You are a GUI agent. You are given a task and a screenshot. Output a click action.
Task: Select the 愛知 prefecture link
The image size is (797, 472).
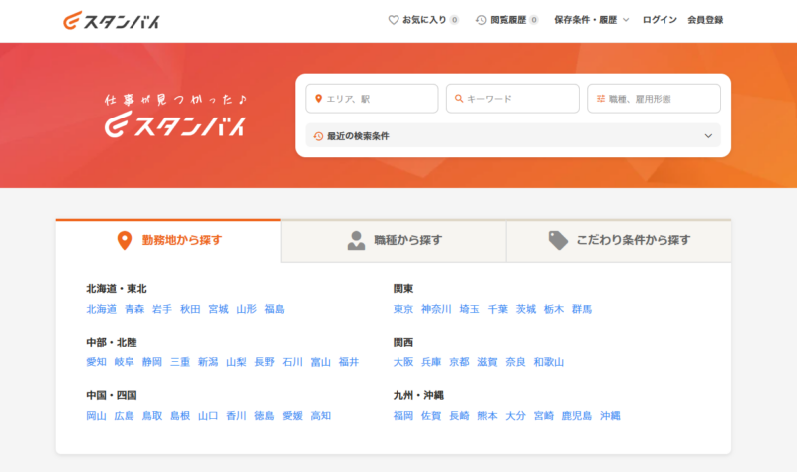click(x=96, y=362)
